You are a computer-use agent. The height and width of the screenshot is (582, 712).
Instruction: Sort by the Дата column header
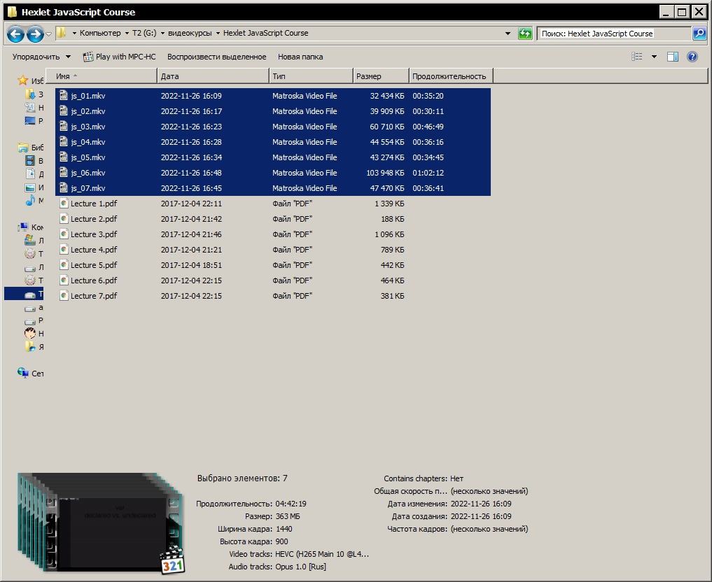[x=213, y=76]
